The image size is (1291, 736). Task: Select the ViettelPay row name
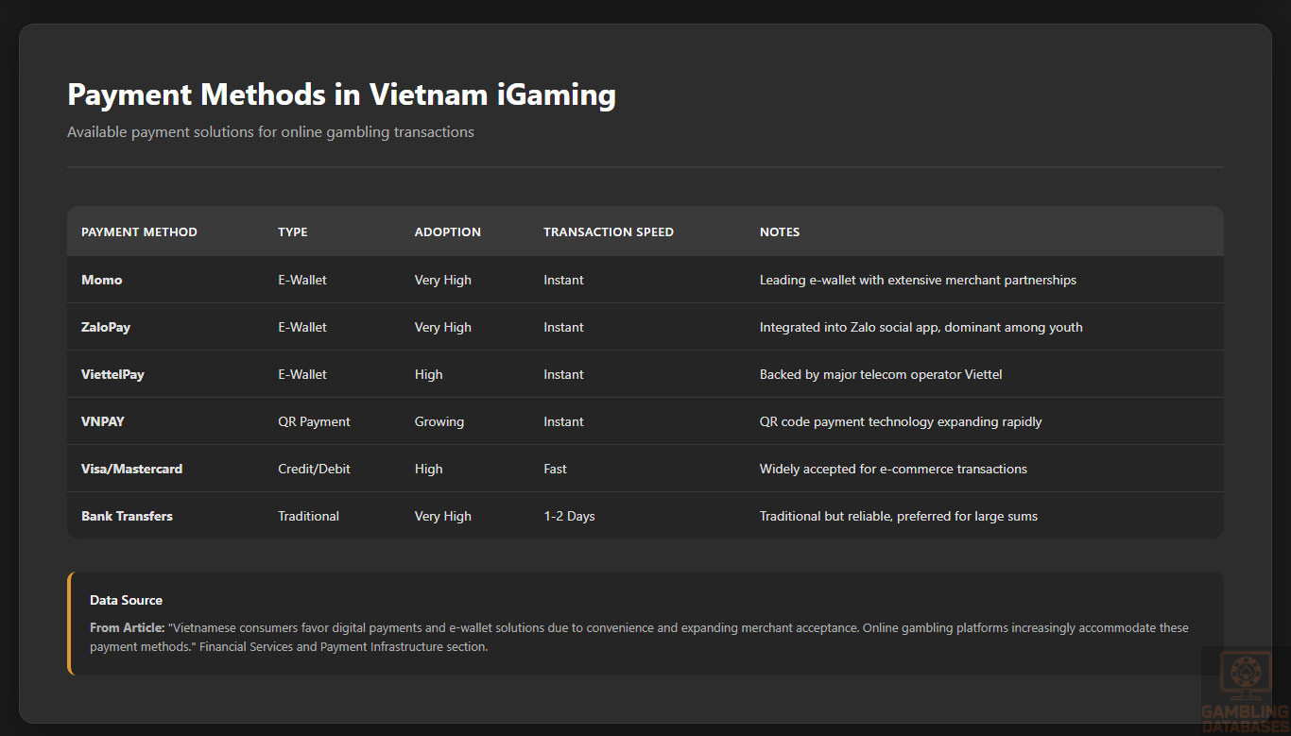[112, 375]
